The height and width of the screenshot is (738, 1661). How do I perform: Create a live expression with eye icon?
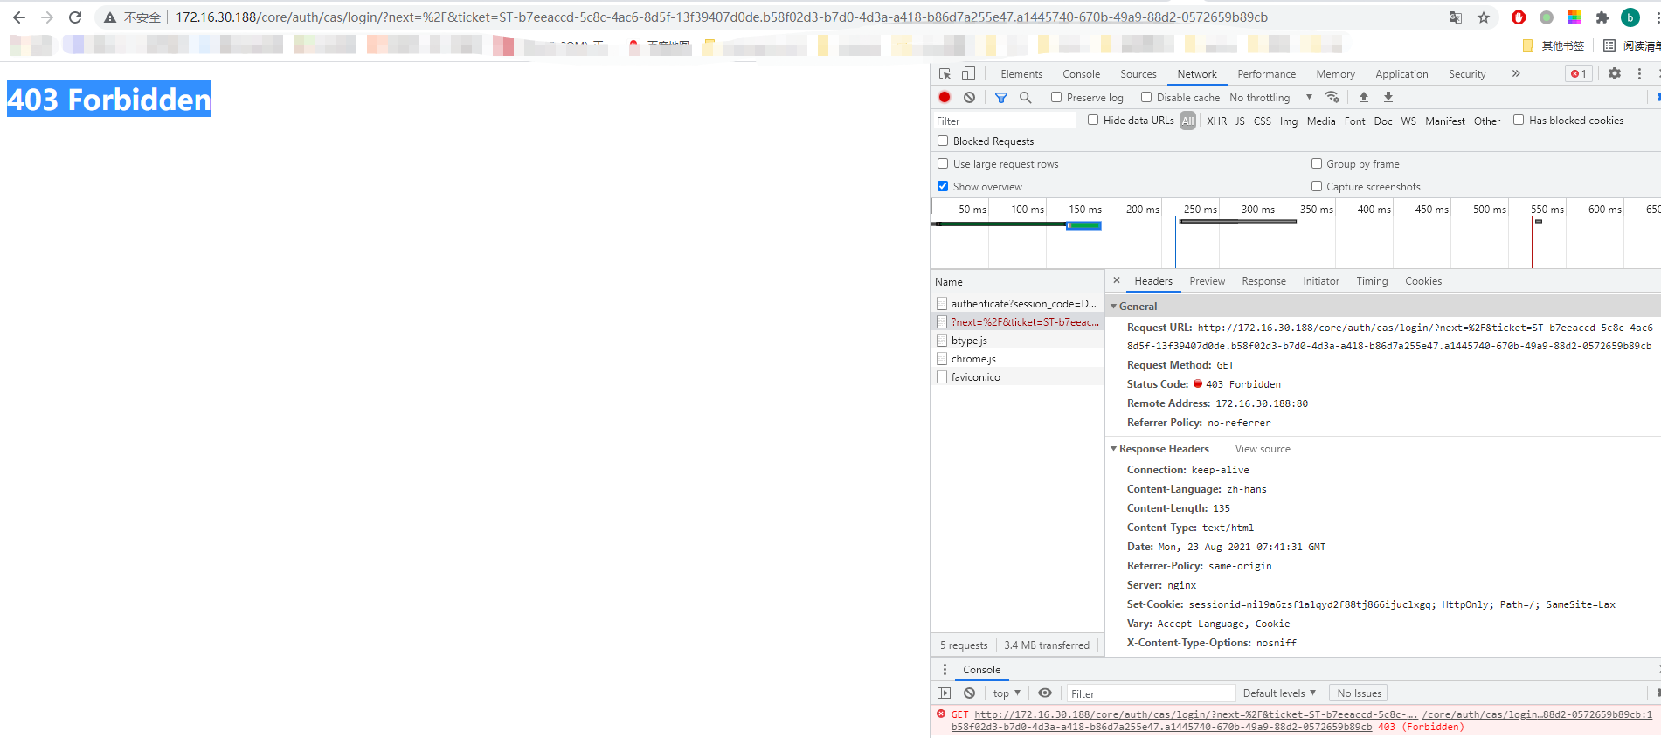(1045, 693)
